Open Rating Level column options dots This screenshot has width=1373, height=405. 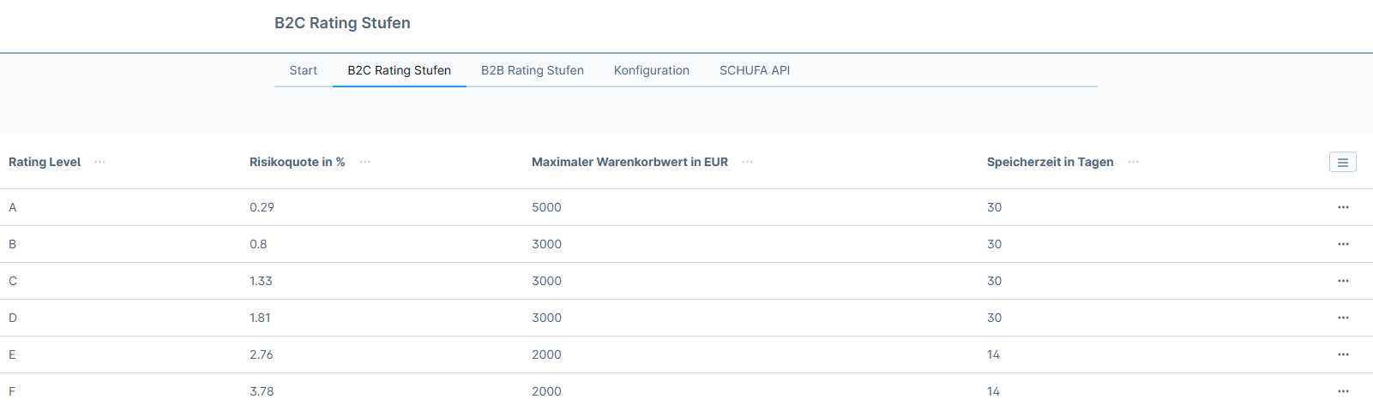pos(100,162)
